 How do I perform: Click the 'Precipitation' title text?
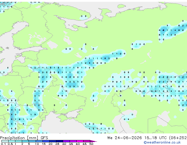click(12, 138)
